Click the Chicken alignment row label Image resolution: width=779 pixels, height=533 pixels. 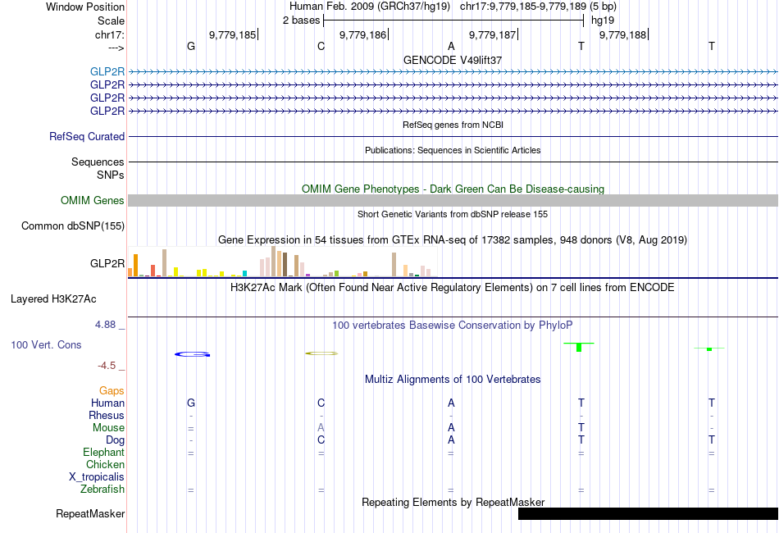tap(105, 464)
